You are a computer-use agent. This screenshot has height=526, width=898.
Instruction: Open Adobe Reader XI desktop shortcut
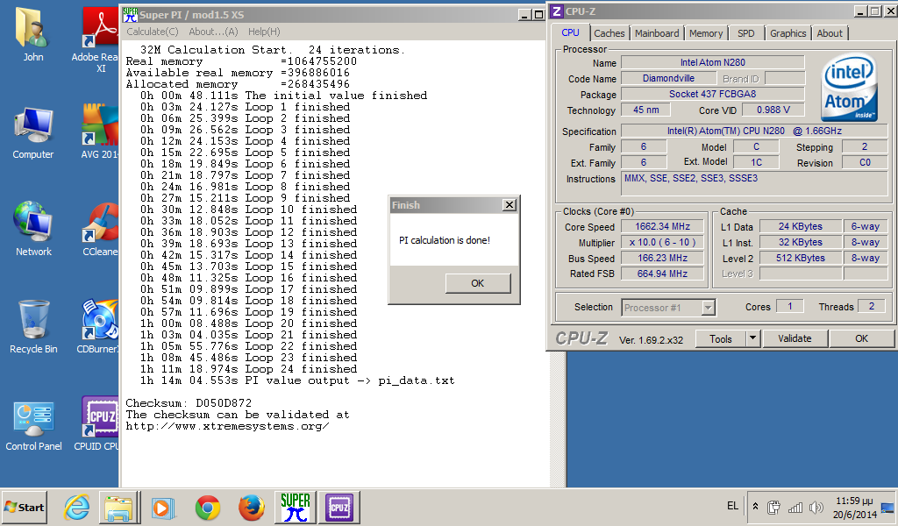coord(100,40)
